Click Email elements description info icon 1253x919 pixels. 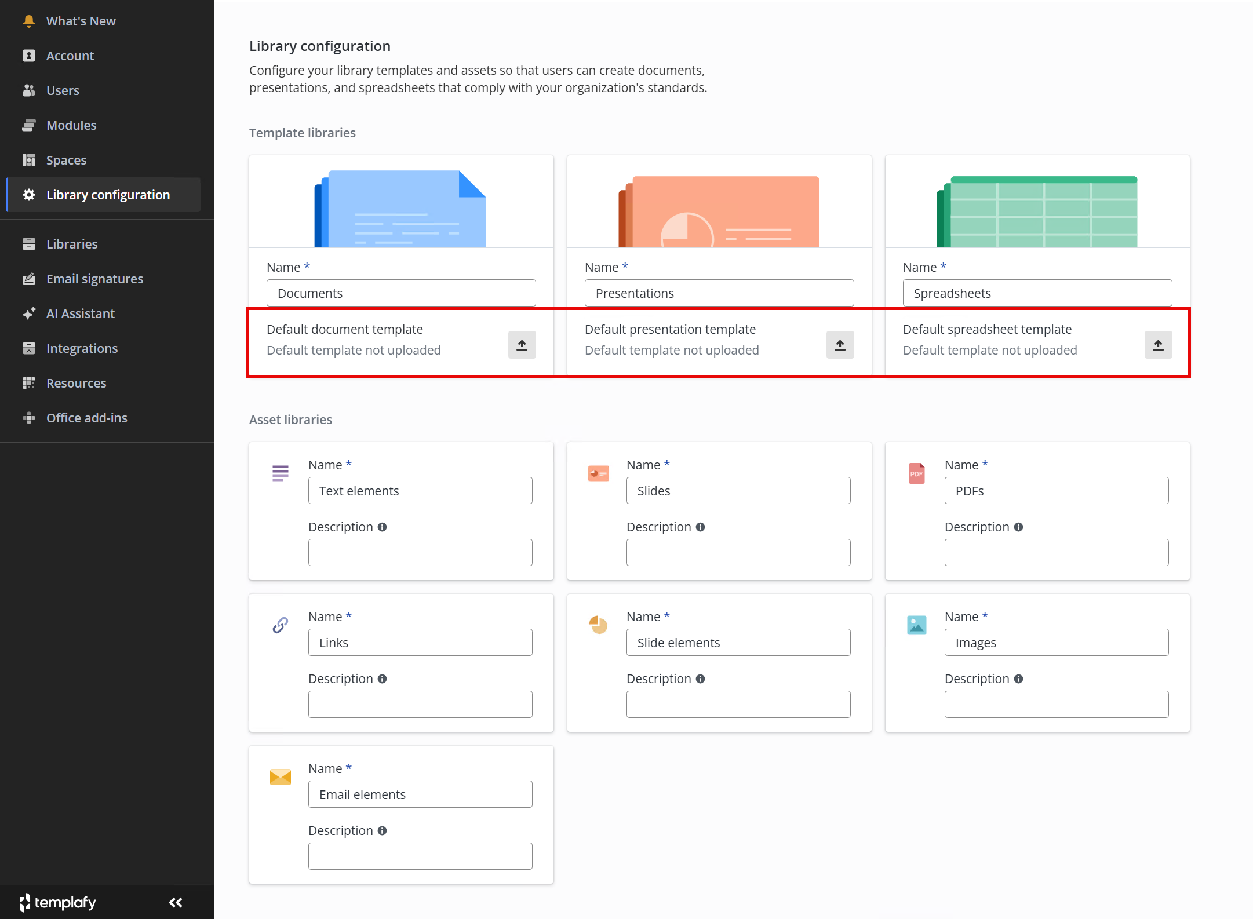tap(382, 831)
